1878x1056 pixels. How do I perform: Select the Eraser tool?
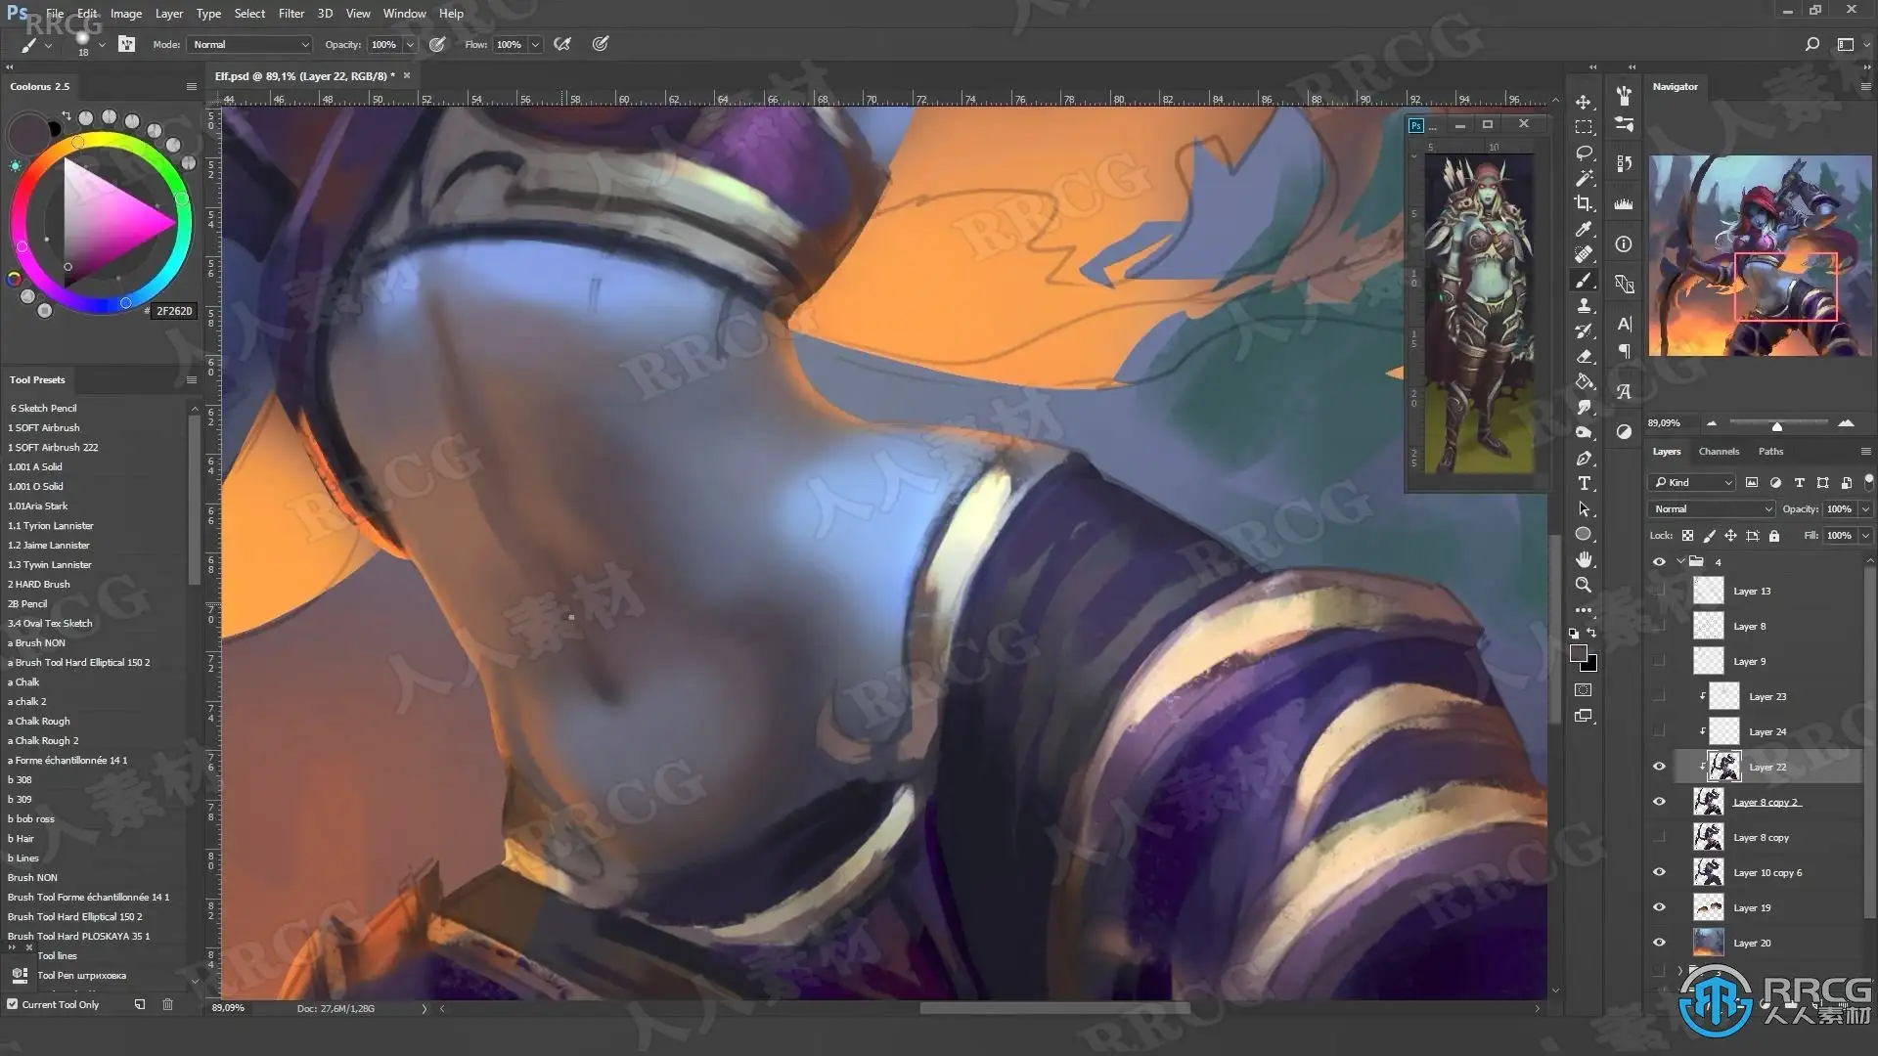[1584, 357]
